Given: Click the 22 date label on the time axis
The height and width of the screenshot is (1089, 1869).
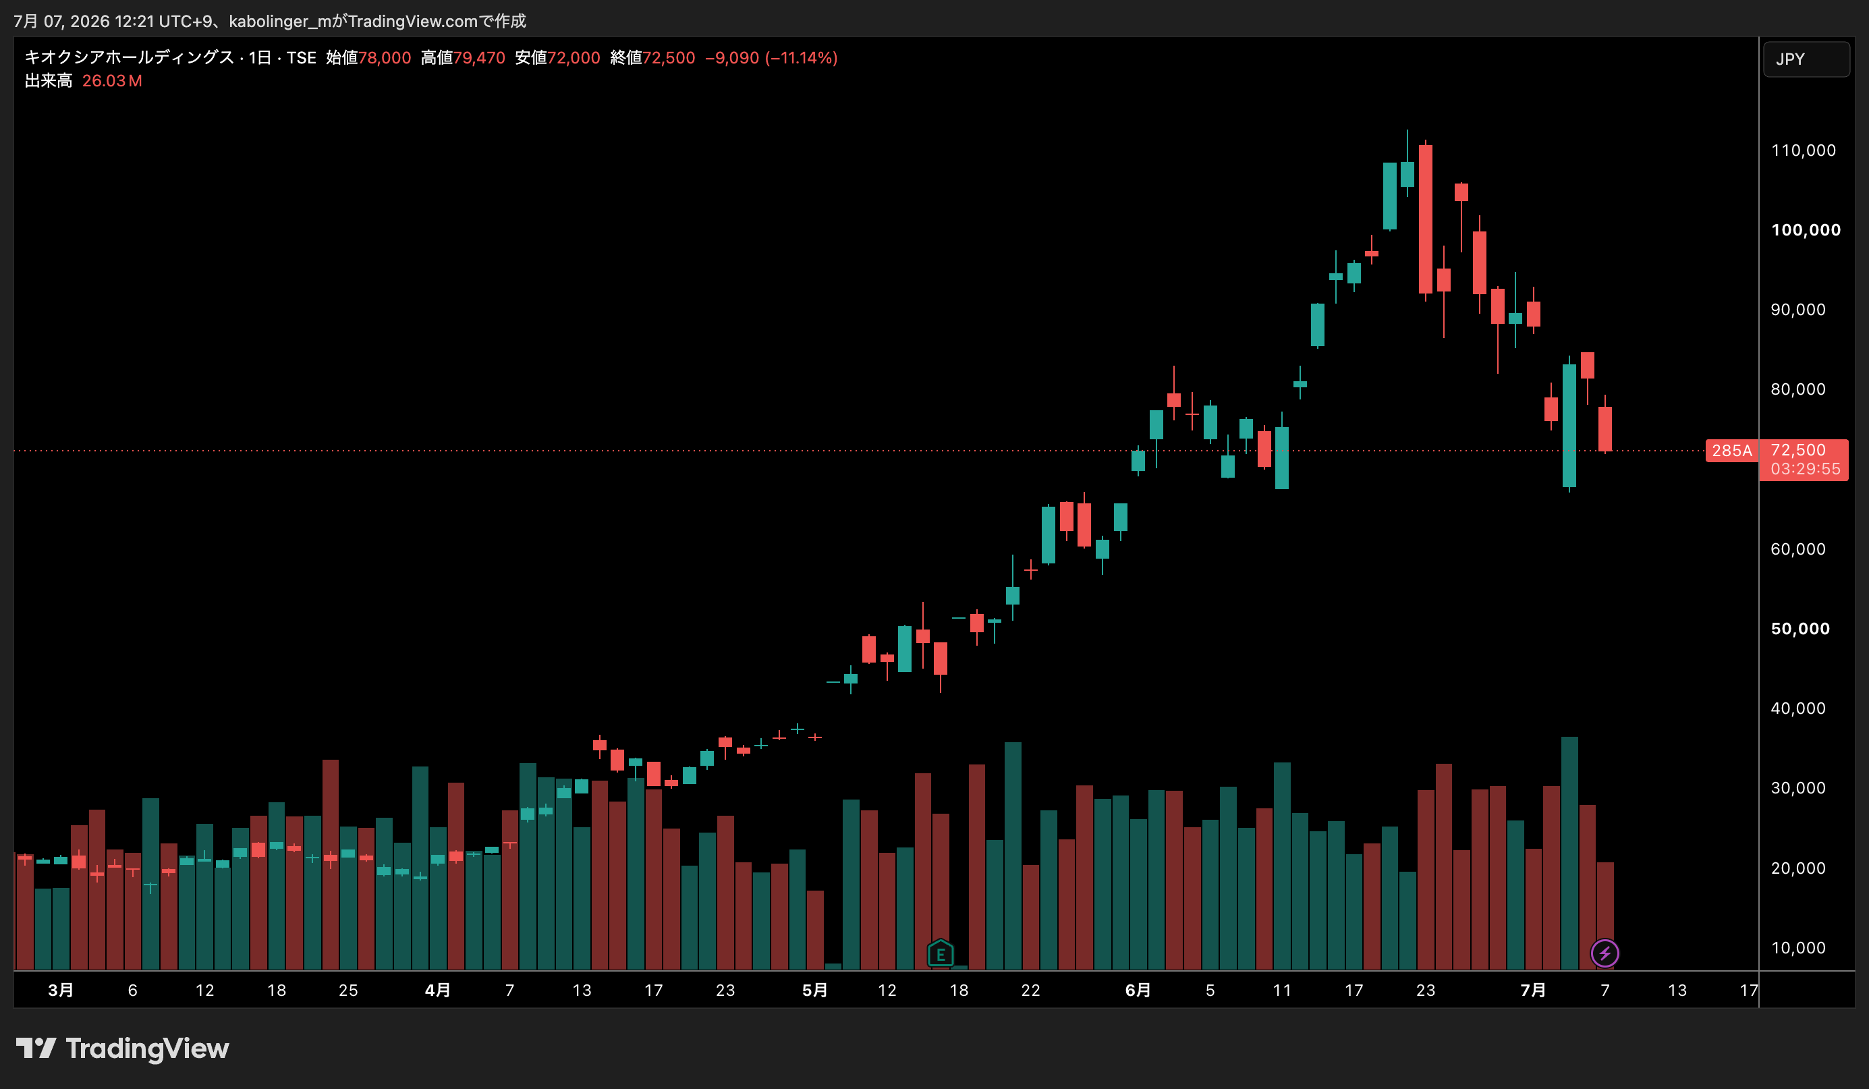Looking at the screenshot, I should (x=1030, y=990).
